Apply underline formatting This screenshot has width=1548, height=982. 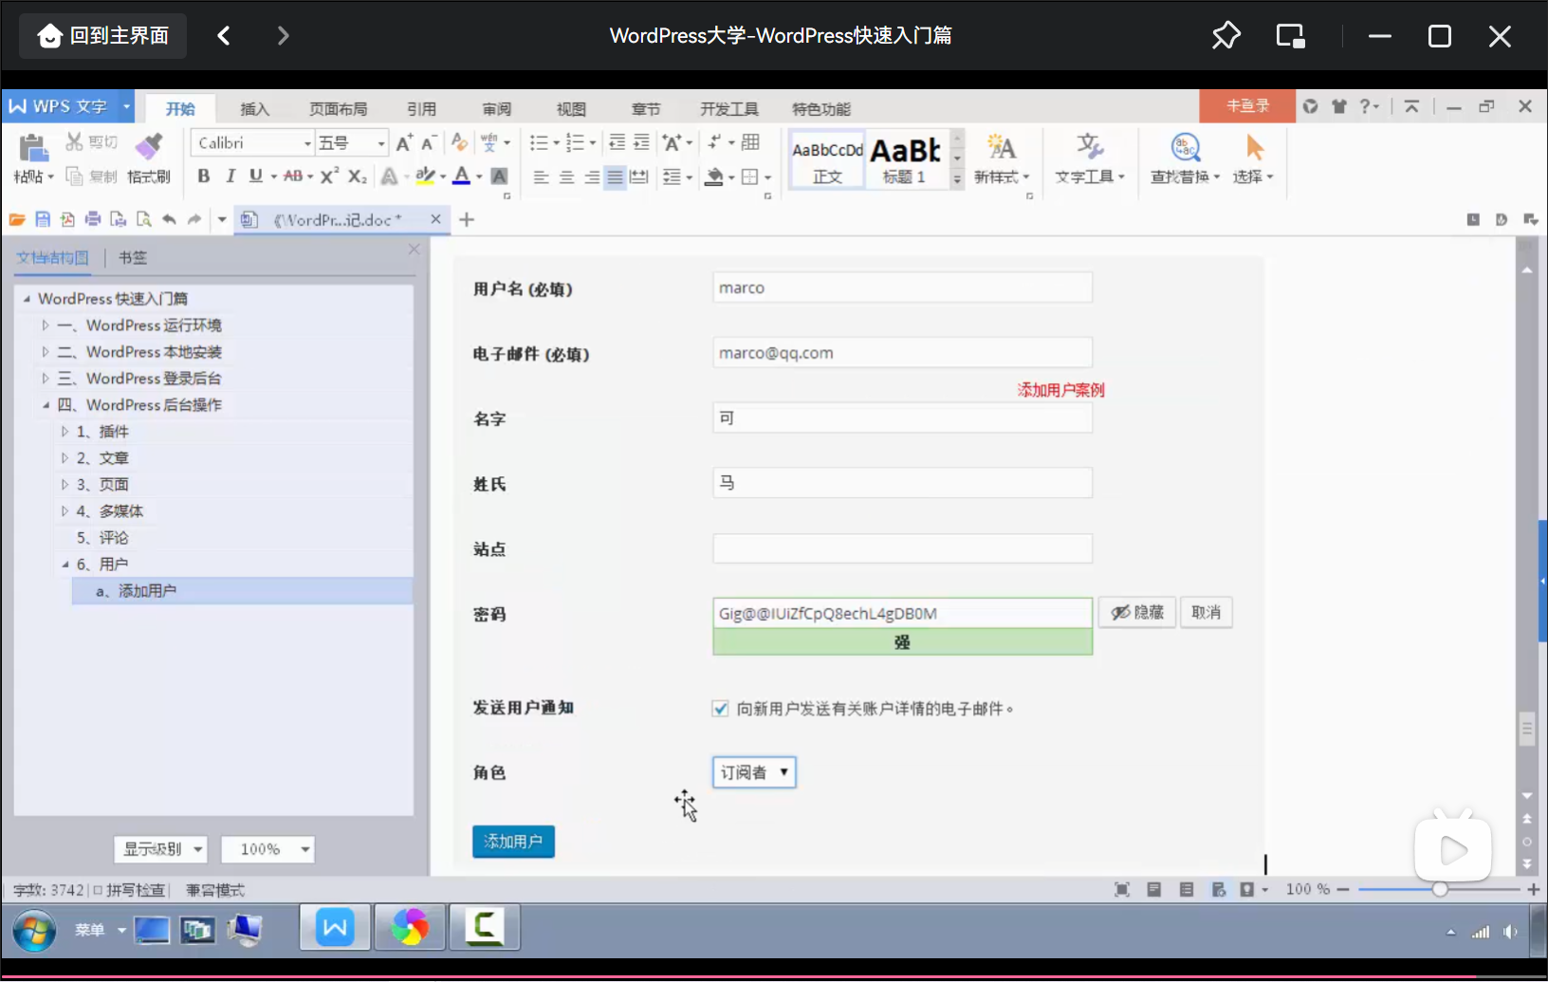(x=255, y=176)
